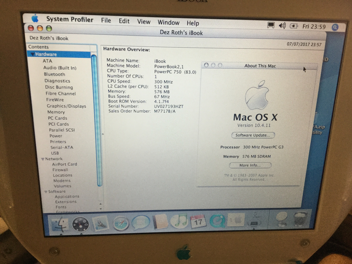Image resolution: width=352 pixels, height=264 pixels.
Task: Select Modems under Network
Action: [x=62, y=181]
